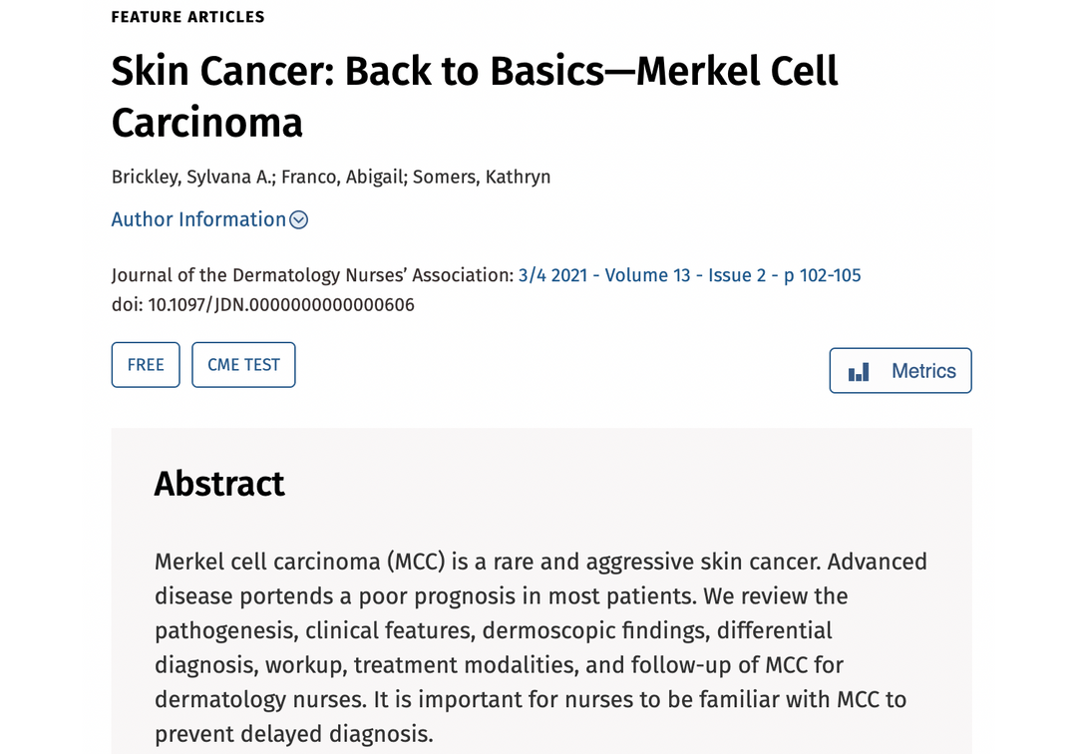Click the chevron icon beside Author Information

click(x=298, y=220)
